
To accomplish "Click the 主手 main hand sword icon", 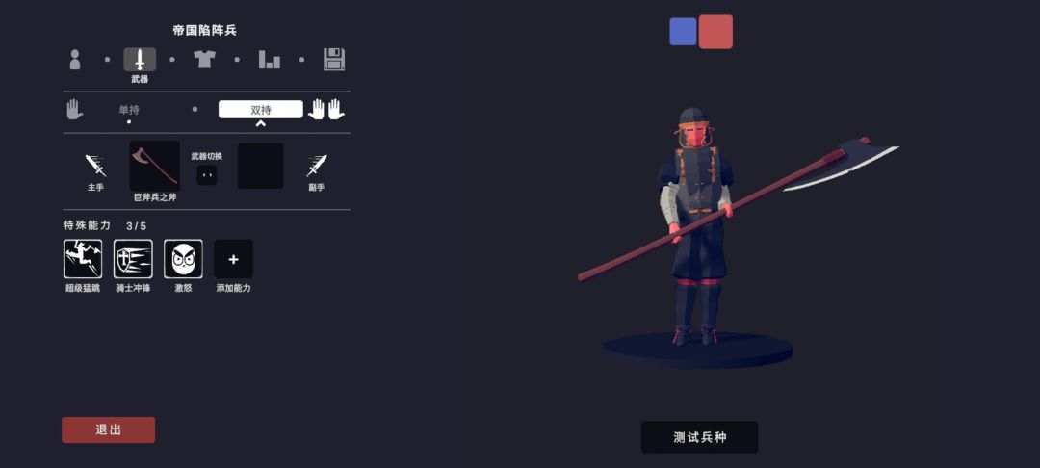I will point(95,165).
